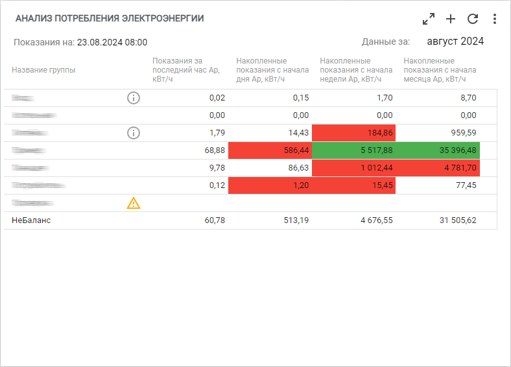Click the value 8,70

(x=468, y=98)
